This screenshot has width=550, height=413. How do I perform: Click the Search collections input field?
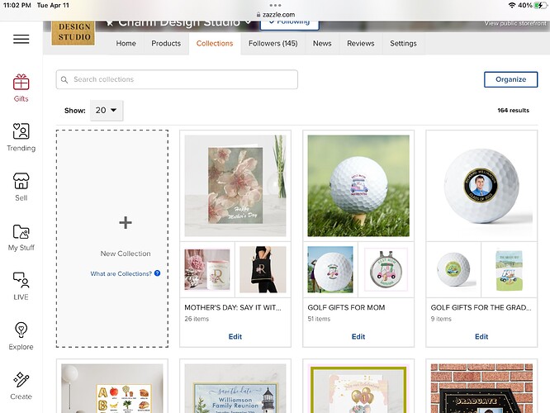coord(177,79)
